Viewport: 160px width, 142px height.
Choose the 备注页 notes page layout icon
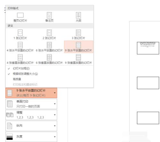pos(49,15)
